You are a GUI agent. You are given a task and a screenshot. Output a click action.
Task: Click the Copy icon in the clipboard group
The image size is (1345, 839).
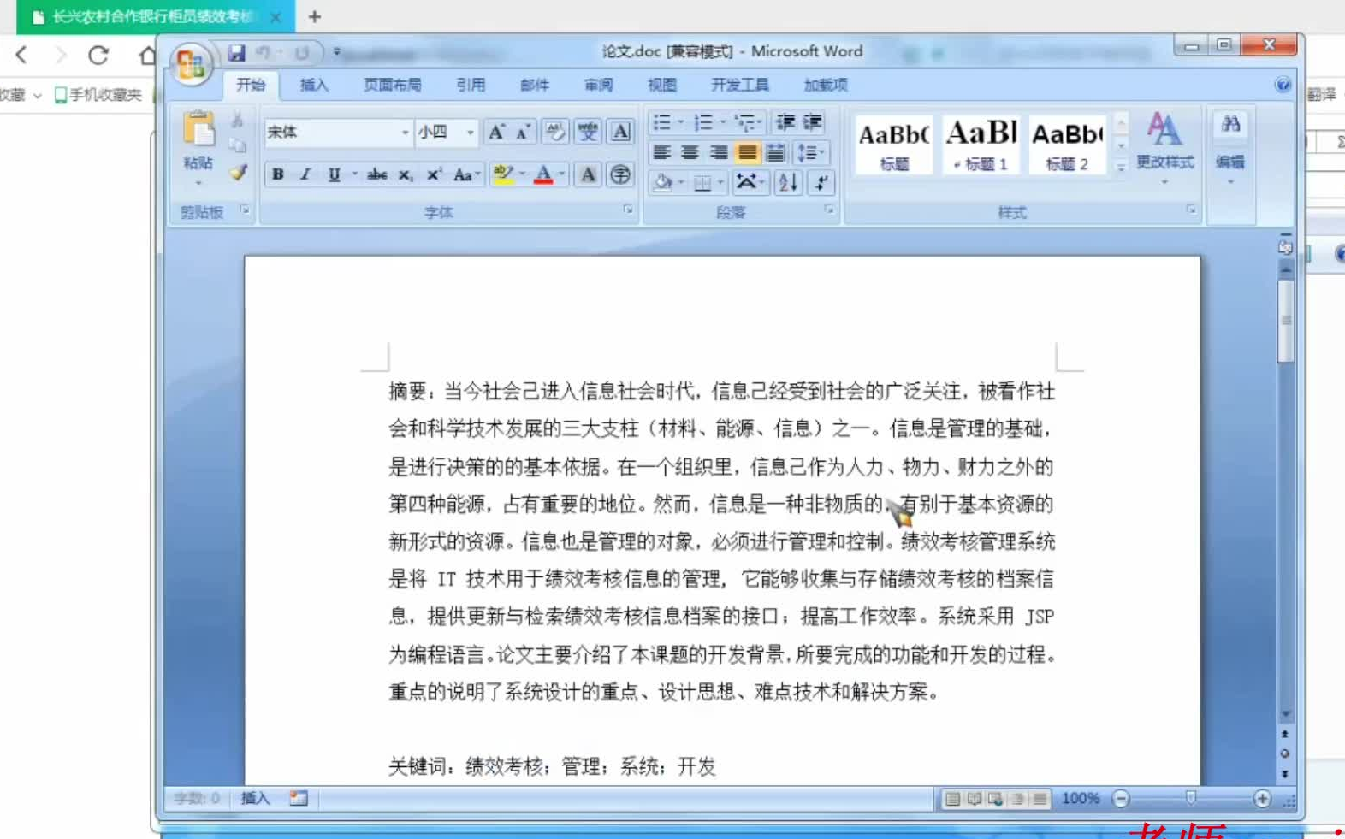coord(238,146)
